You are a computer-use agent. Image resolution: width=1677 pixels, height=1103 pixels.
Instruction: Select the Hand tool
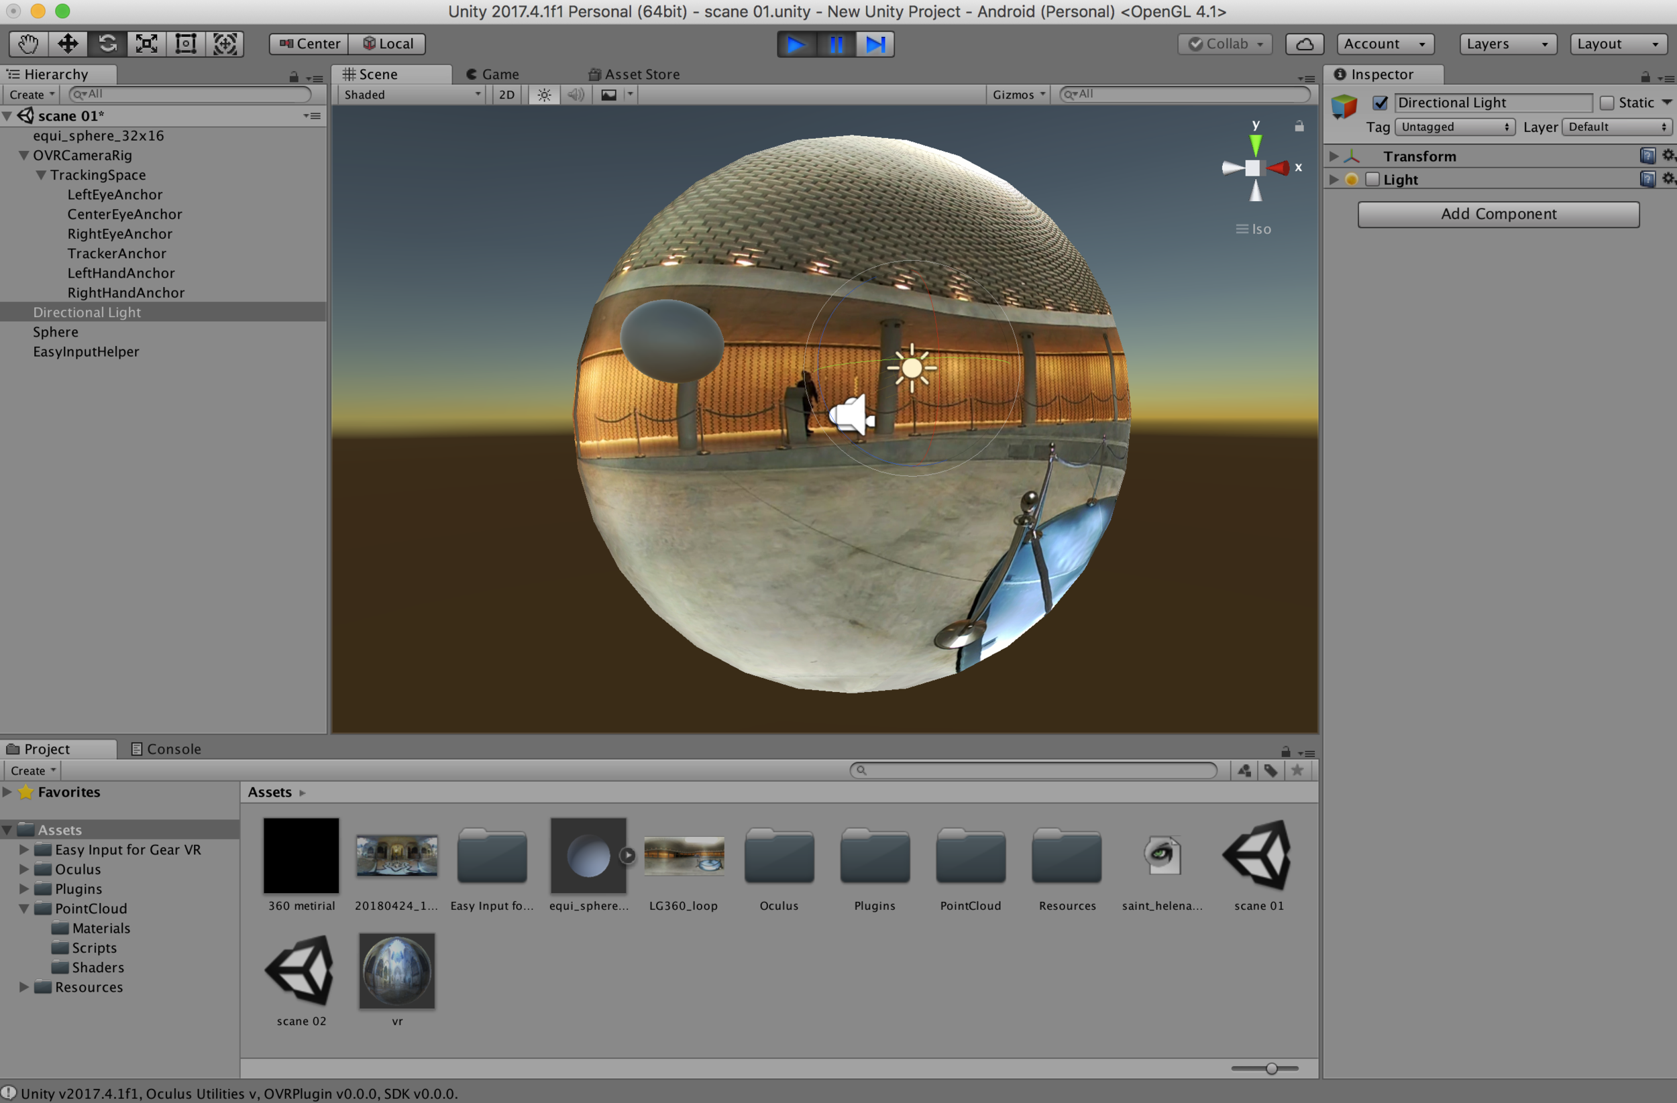click(28, 44)
